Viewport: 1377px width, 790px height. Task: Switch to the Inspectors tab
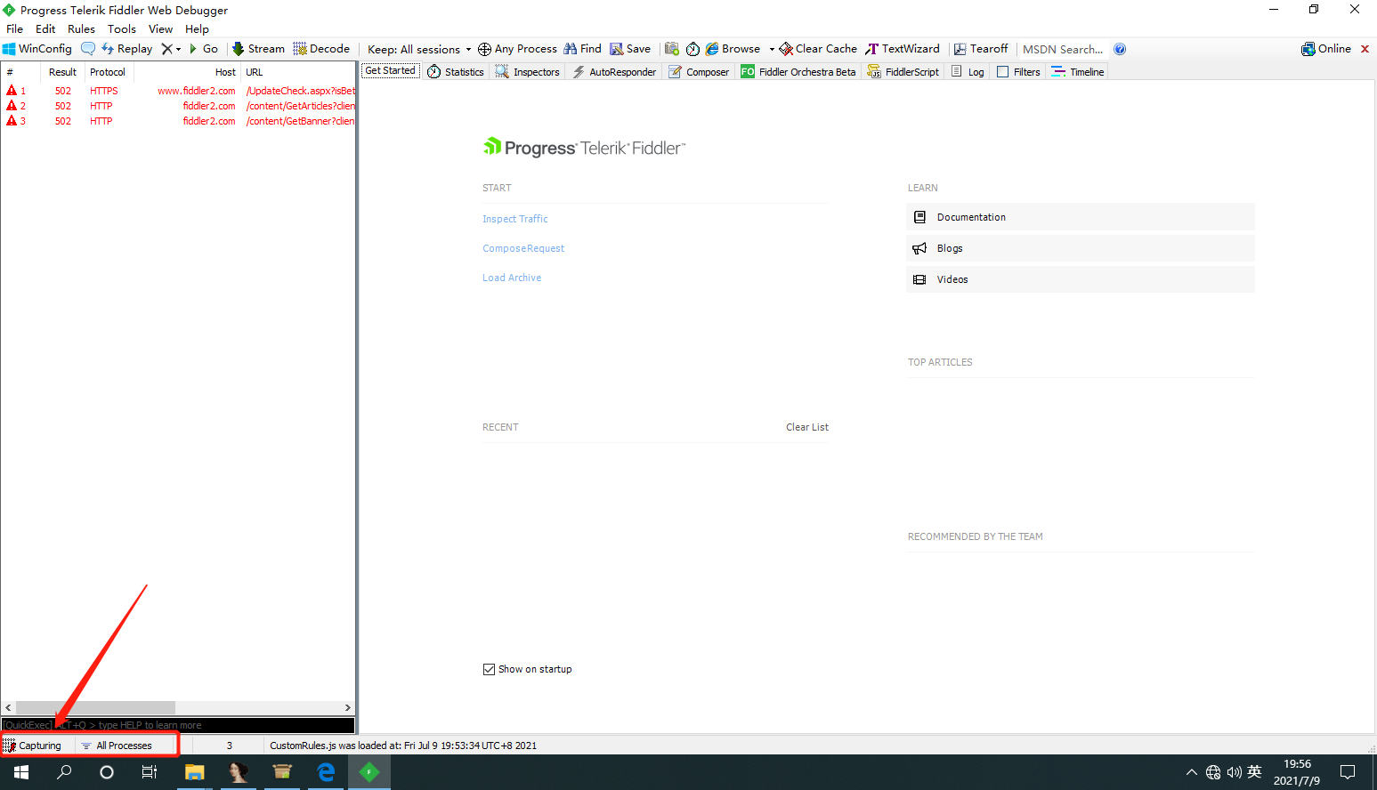click(x=528, y=72)
